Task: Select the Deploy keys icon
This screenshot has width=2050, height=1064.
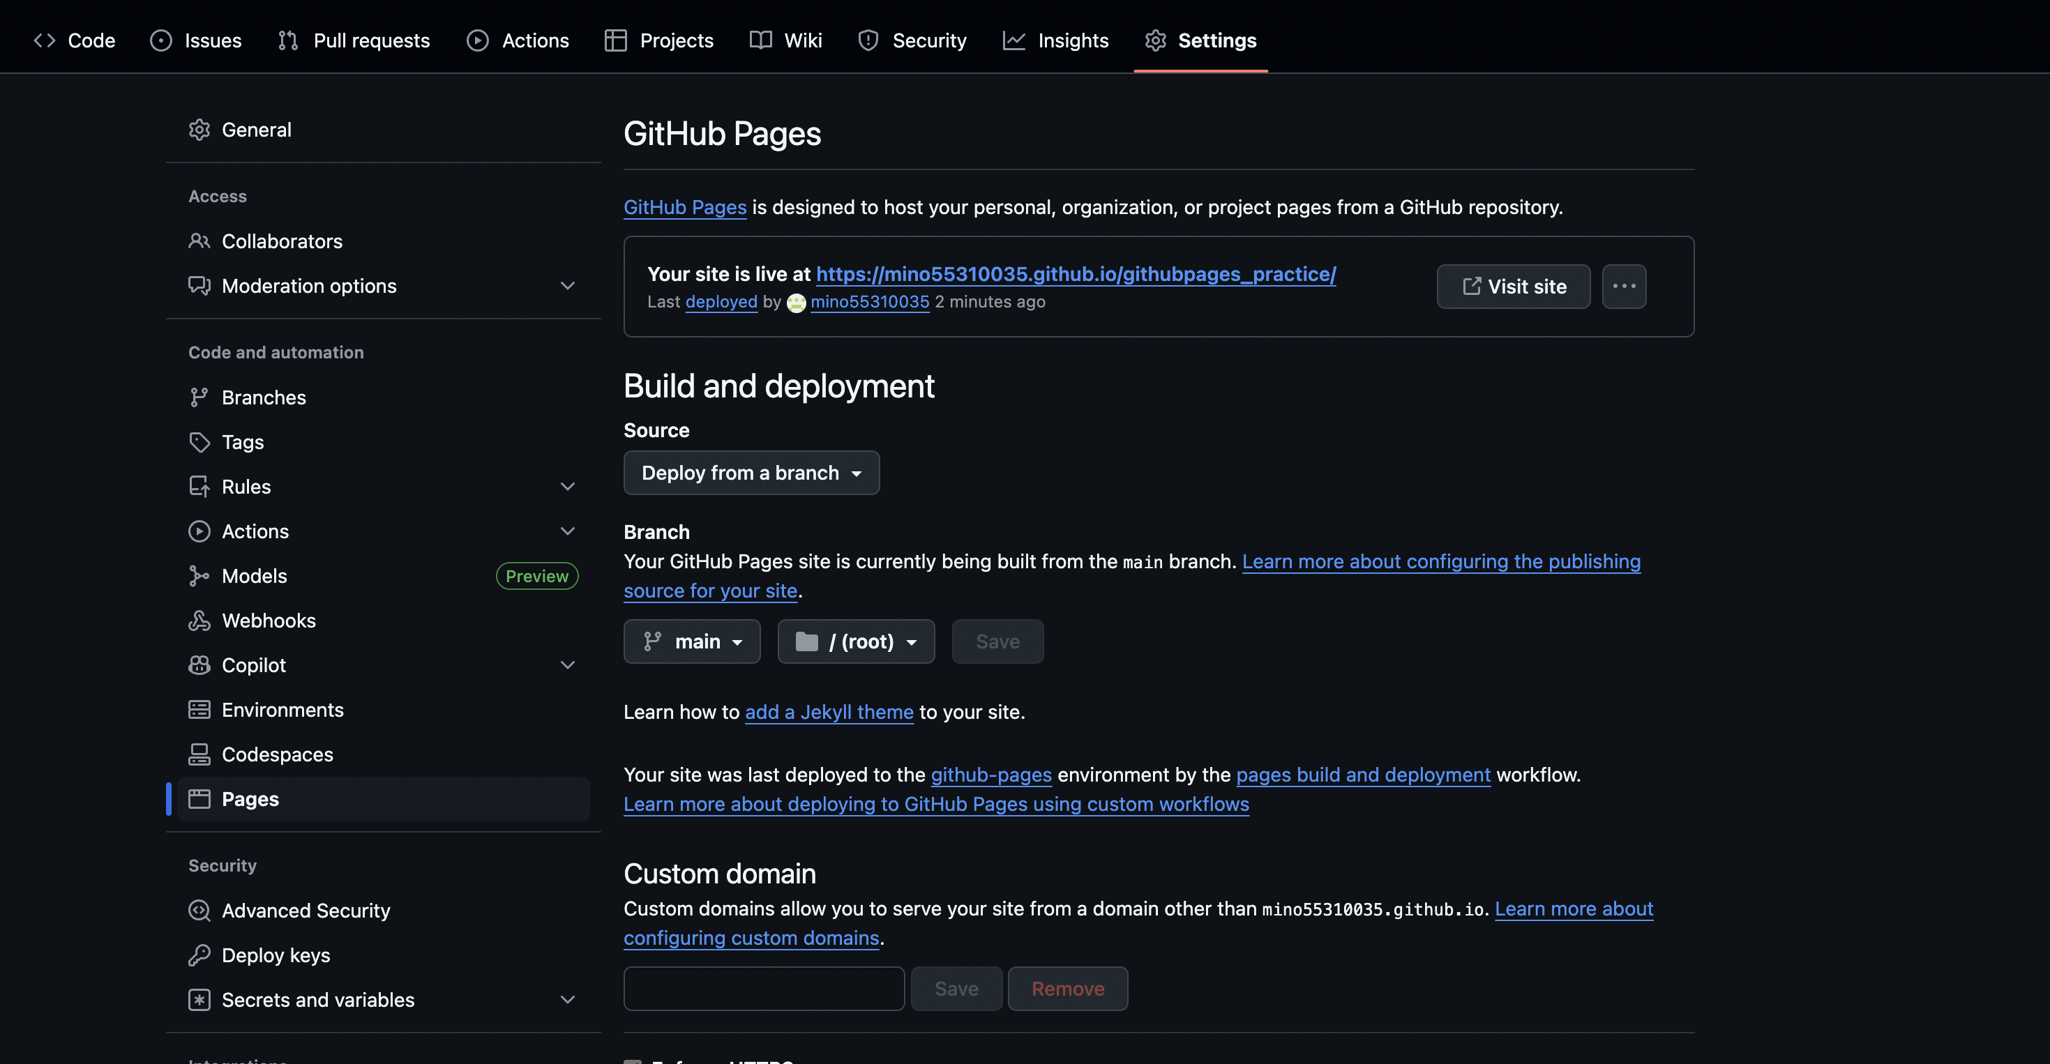Action: 199,955
